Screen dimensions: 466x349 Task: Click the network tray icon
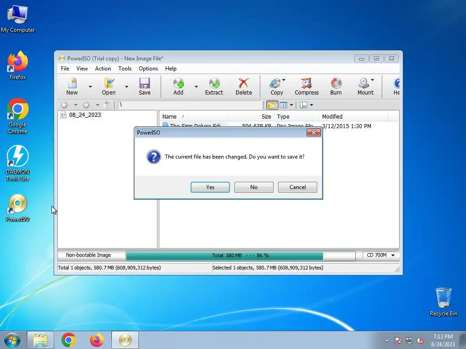pyautogui.click(x=409, y=341)
